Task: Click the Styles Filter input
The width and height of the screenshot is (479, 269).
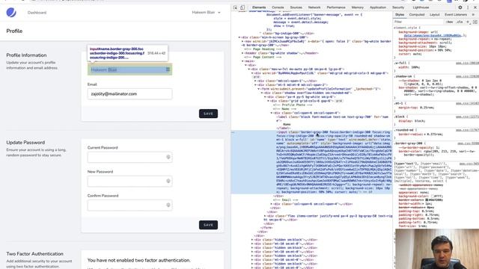Action: 418,22
